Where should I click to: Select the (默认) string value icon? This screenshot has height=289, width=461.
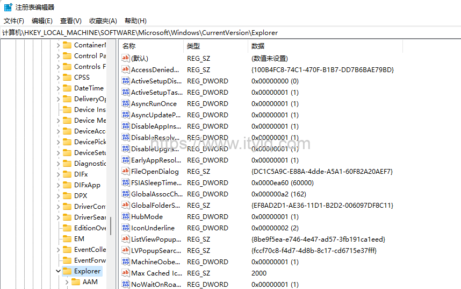(x=126, y=58)
